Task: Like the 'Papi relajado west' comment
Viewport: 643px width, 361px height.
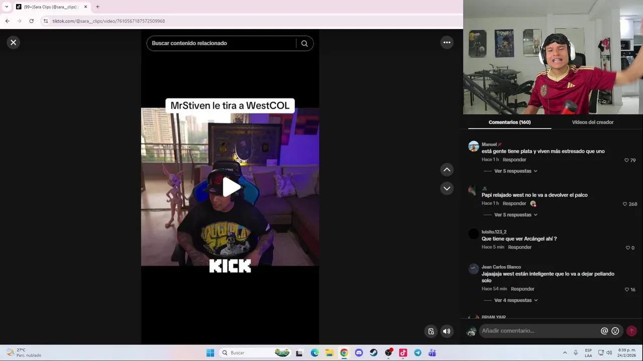Action: pos(625,204)
